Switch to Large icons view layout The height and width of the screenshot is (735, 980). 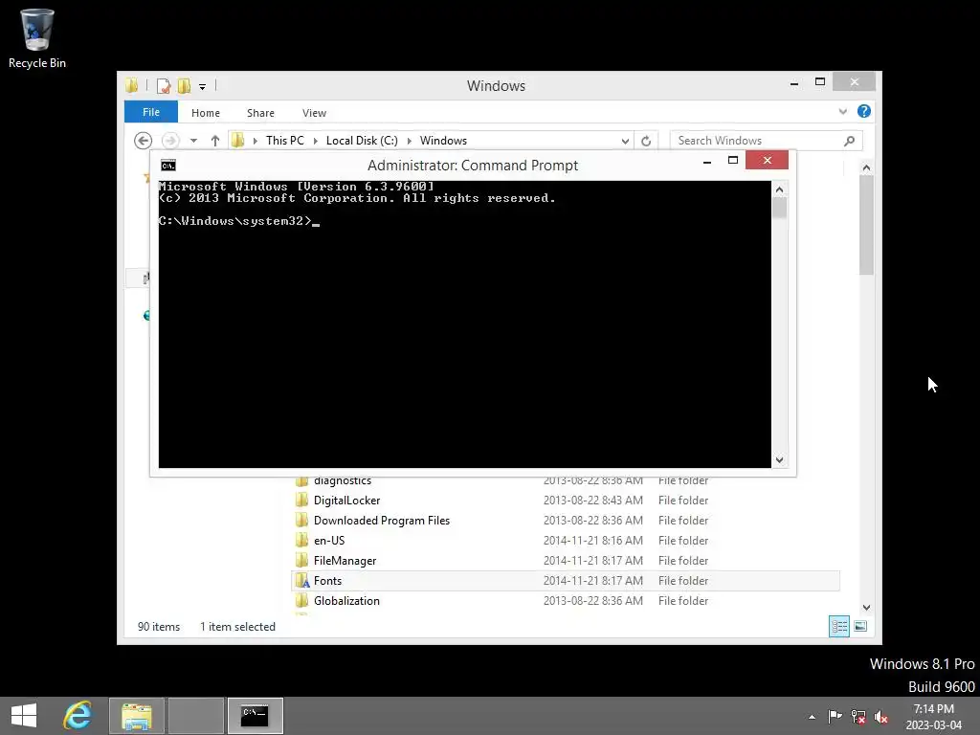pos(860,626)
